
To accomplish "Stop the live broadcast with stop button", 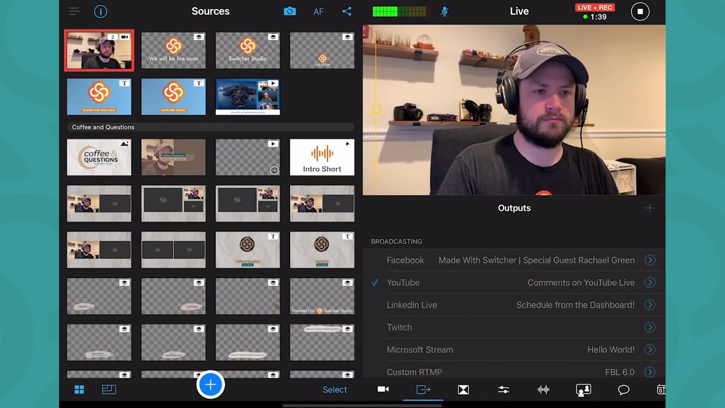I will [x=640, y=11].
